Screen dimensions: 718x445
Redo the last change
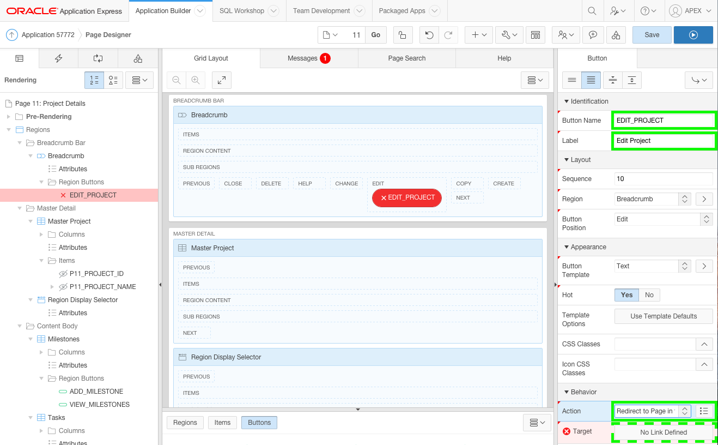click(x=448, y=35)
